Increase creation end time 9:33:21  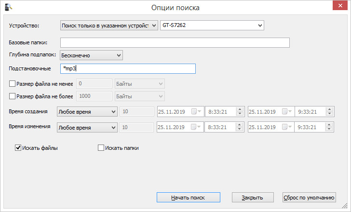tap(329, 109)
